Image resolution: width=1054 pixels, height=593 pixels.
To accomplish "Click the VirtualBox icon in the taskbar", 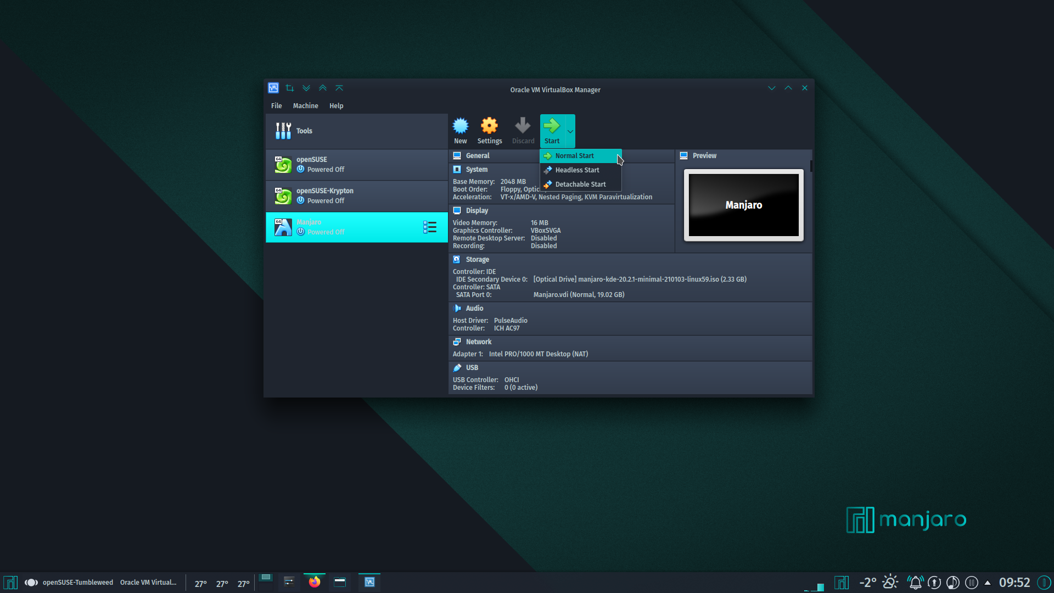I will tap(369, 582).
